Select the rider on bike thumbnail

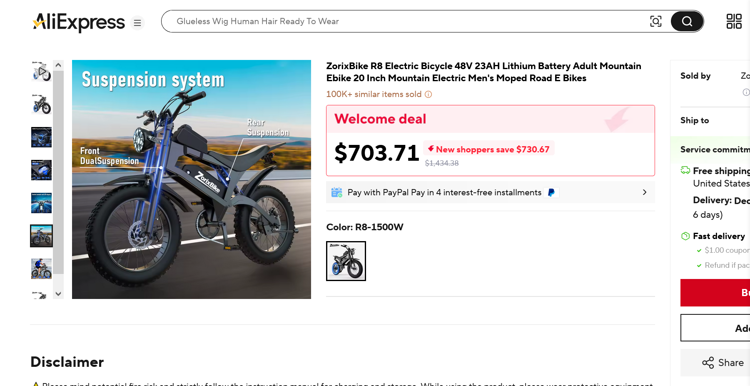42,269
